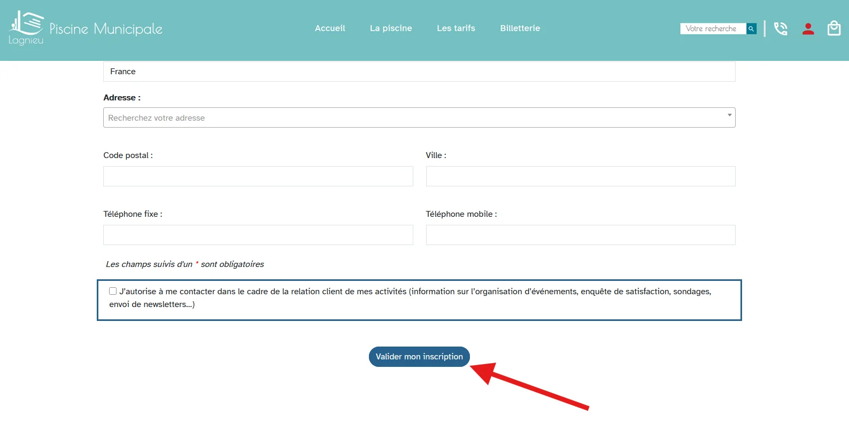The image size is (849, 424).
Task: Expand the address dropdown arrow
Action: tap(729, 115)
